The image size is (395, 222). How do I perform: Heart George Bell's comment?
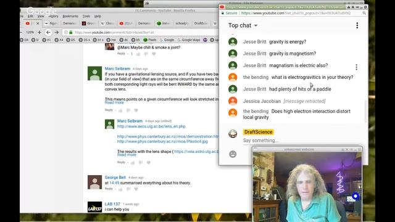(136, 189)
